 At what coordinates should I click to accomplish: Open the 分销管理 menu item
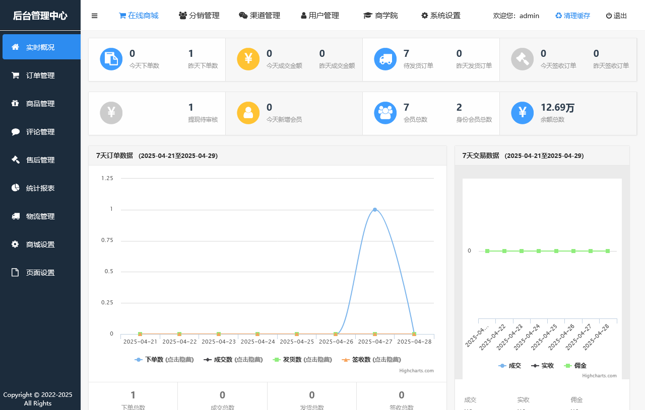199,16
